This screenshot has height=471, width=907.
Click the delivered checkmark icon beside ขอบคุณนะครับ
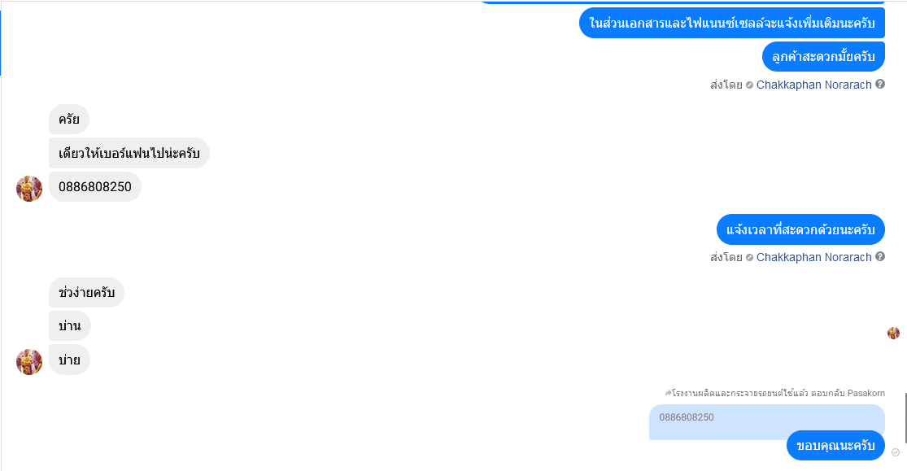(896, 452)
